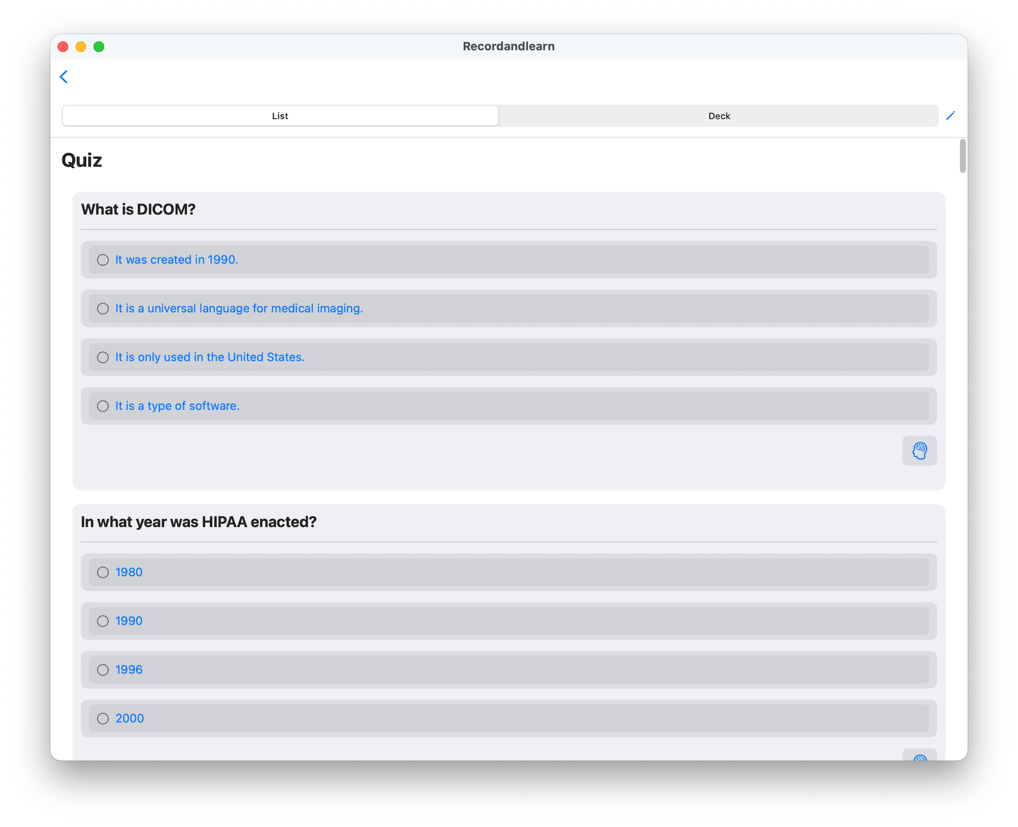Minimize the Recordandlearn window
This screenshot has height=827, width=1018.
tap(81, 47)
